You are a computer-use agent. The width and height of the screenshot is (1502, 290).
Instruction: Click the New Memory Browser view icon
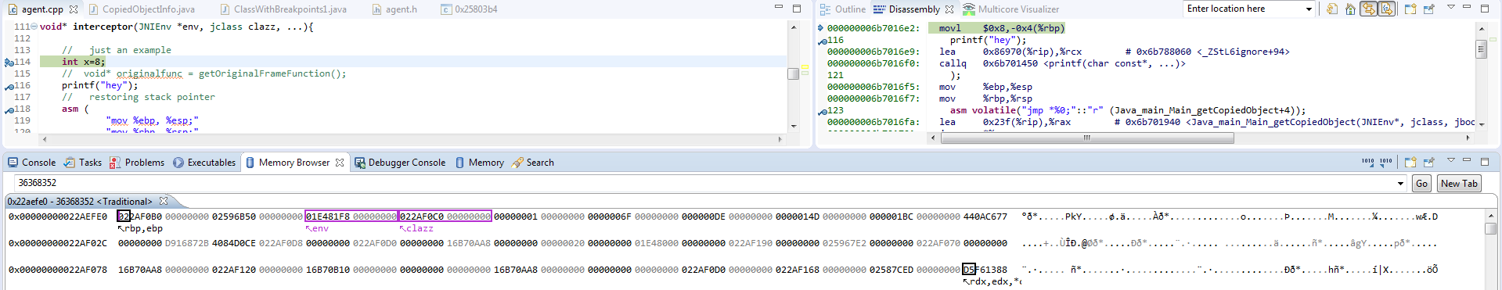[1410, 163]
